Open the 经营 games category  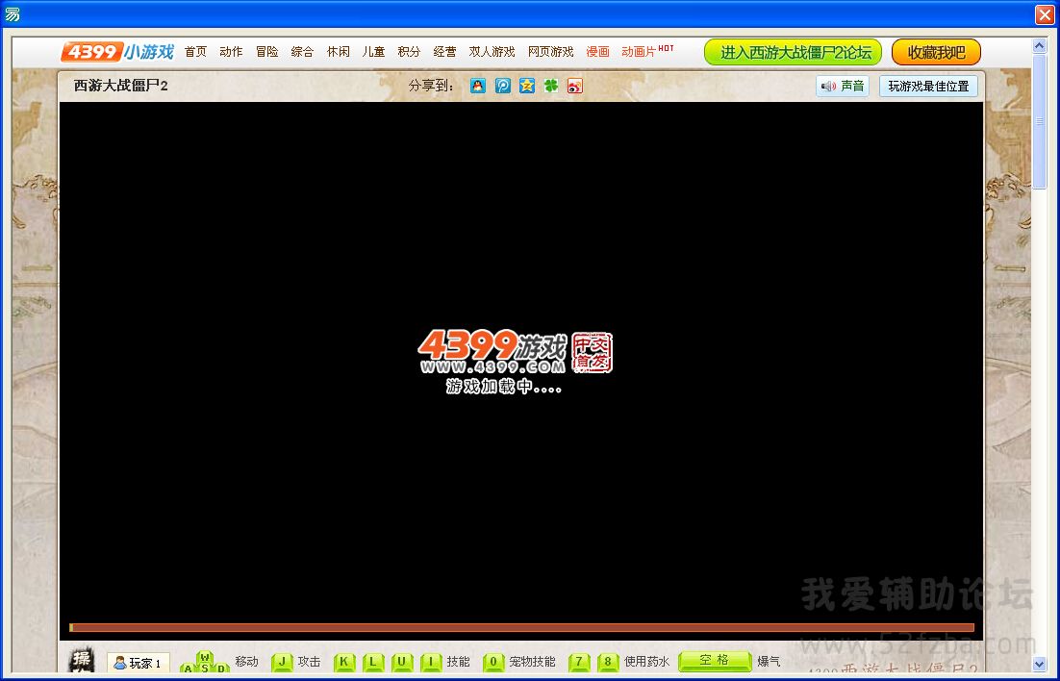point(444,51)
